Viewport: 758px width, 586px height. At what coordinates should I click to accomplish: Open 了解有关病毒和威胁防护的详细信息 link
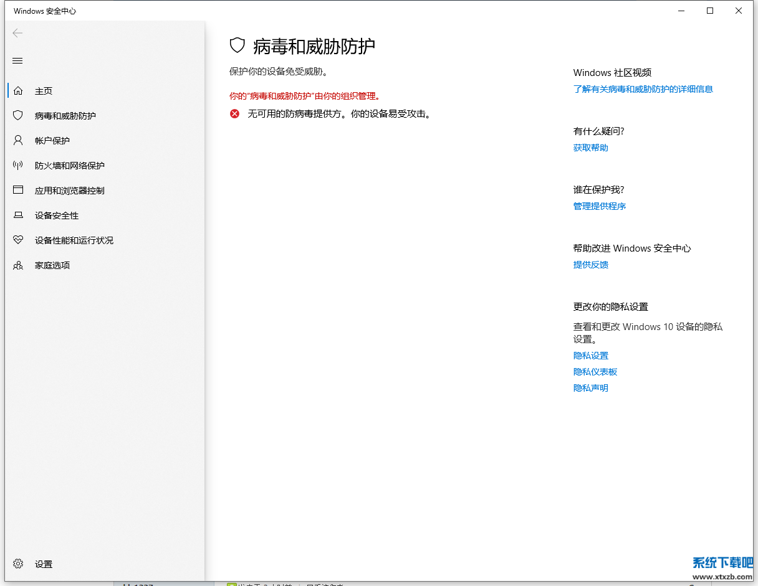(643, 89)
